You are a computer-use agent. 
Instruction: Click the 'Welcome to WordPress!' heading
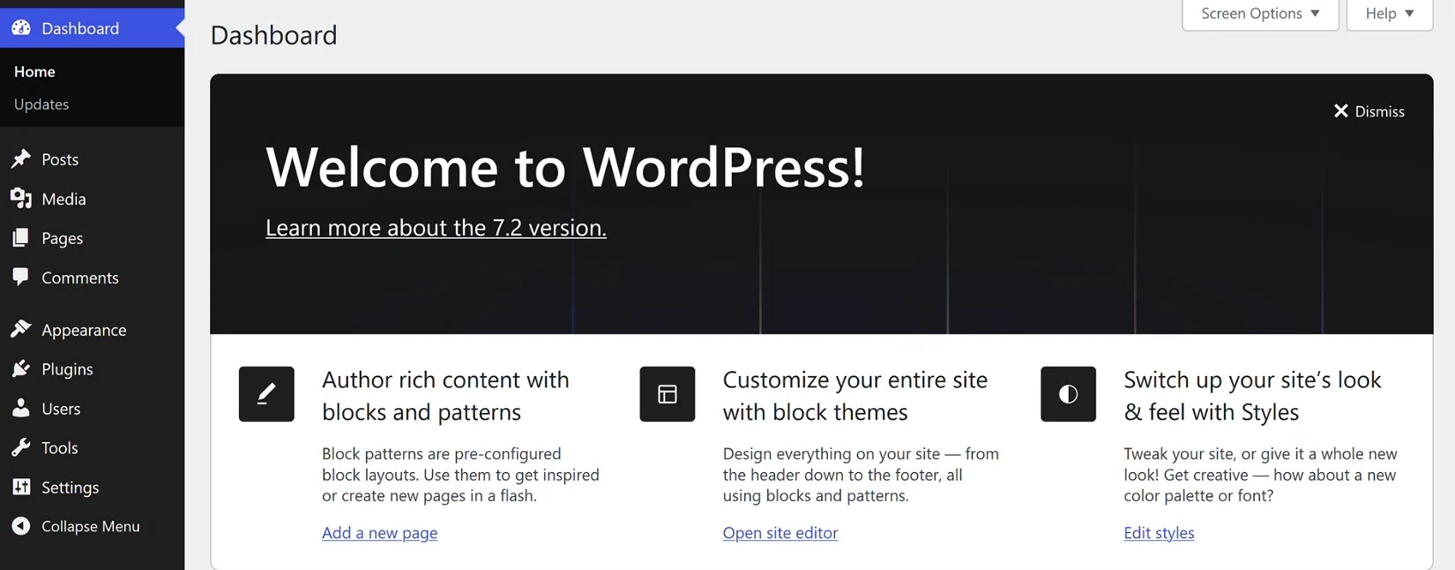point(565,166)
